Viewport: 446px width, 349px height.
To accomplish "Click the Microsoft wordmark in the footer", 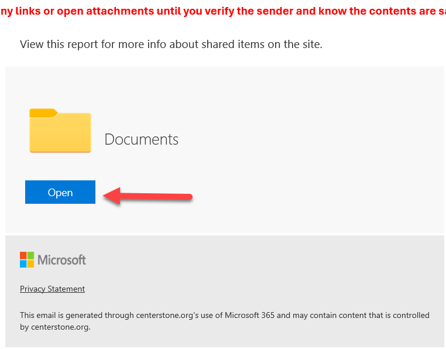I will (x=61, y=260).
